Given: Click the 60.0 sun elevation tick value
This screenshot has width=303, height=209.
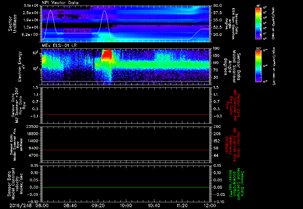Looking at the screenshot, I should point(217,6).
